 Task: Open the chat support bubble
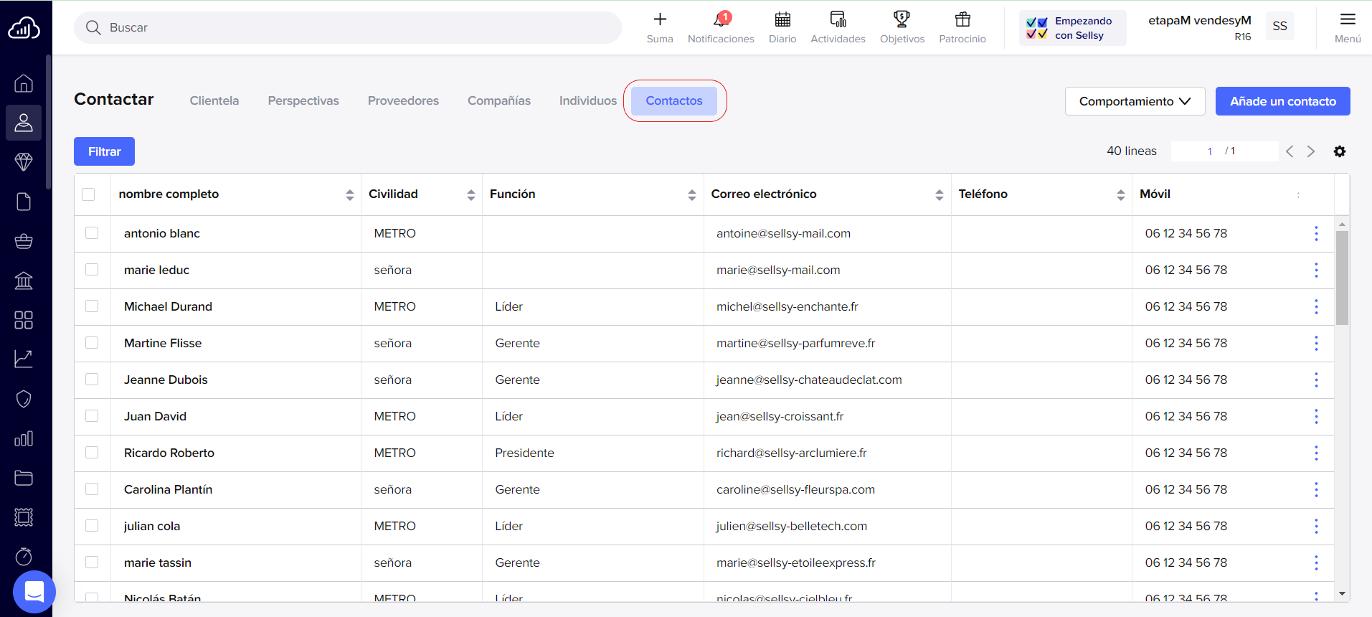coord(34,592)
